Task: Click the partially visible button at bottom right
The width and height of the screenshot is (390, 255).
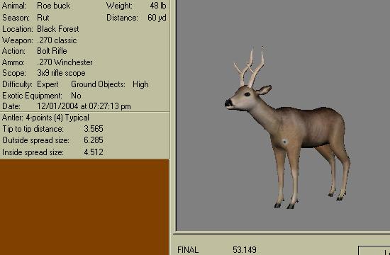Action: pos(374,251)
